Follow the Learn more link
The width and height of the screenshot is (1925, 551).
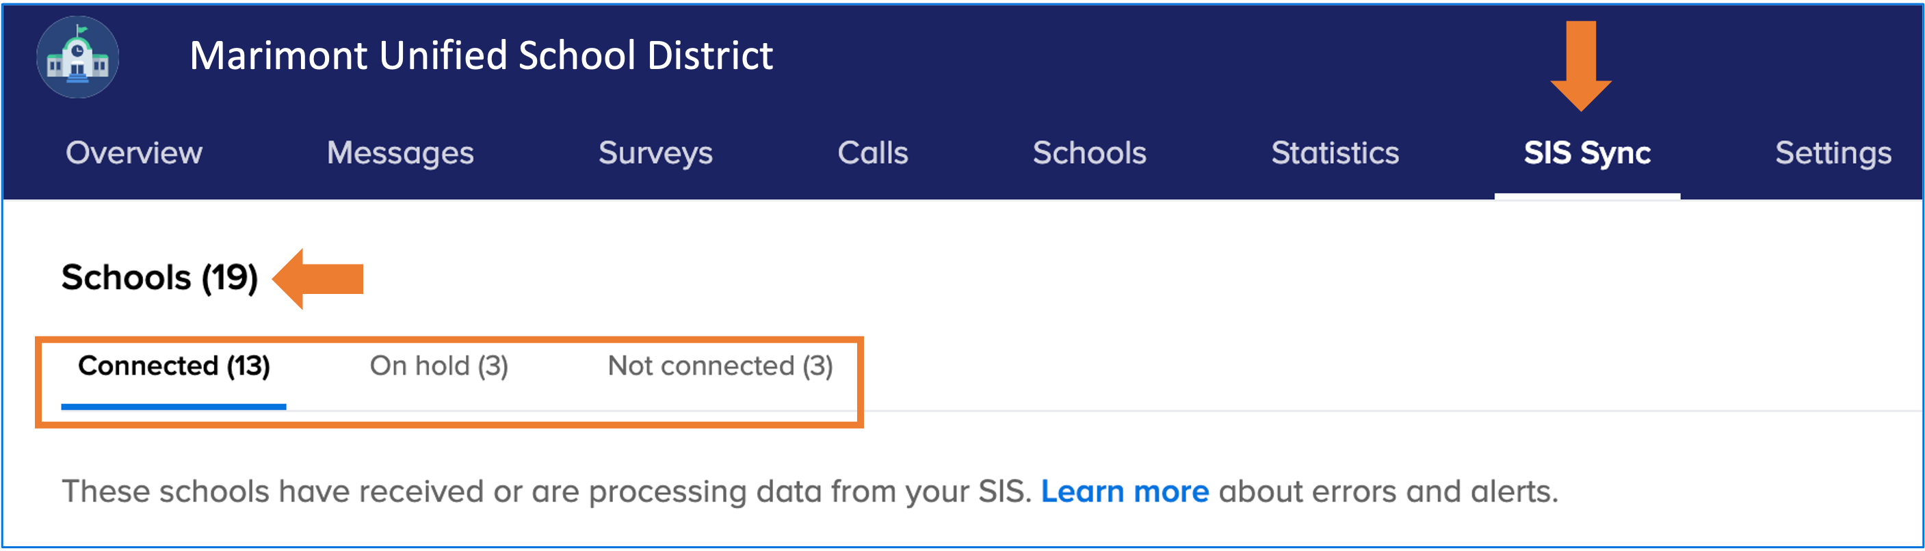pyautogui.click(x=1125, y=492)
